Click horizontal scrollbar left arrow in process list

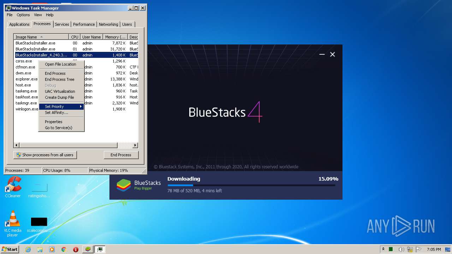(16, 145)
